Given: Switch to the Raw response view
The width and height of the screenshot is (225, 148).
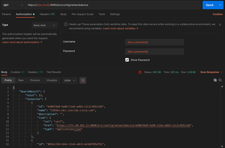Looking at the screenshot, I should coord(21,80).
